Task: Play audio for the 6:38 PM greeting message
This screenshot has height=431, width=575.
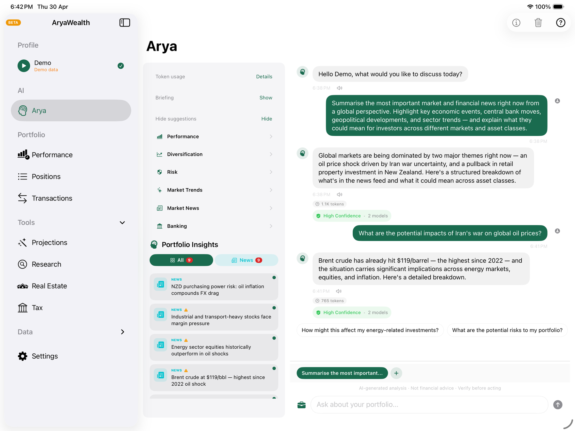Action: [340, 88]
